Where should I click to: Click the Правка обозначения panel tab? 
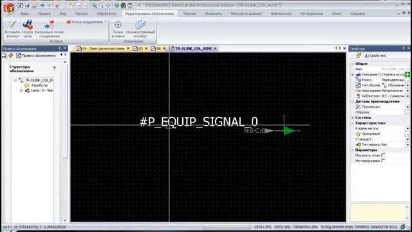point(36,55)
